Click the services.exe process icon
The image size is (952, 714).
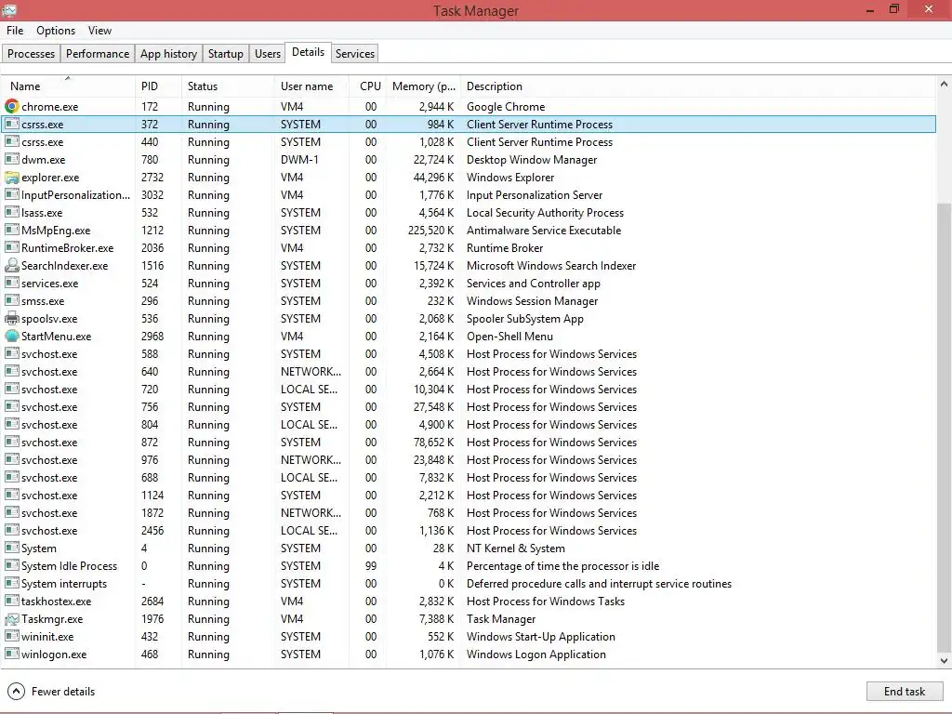[x=11, y=283]
